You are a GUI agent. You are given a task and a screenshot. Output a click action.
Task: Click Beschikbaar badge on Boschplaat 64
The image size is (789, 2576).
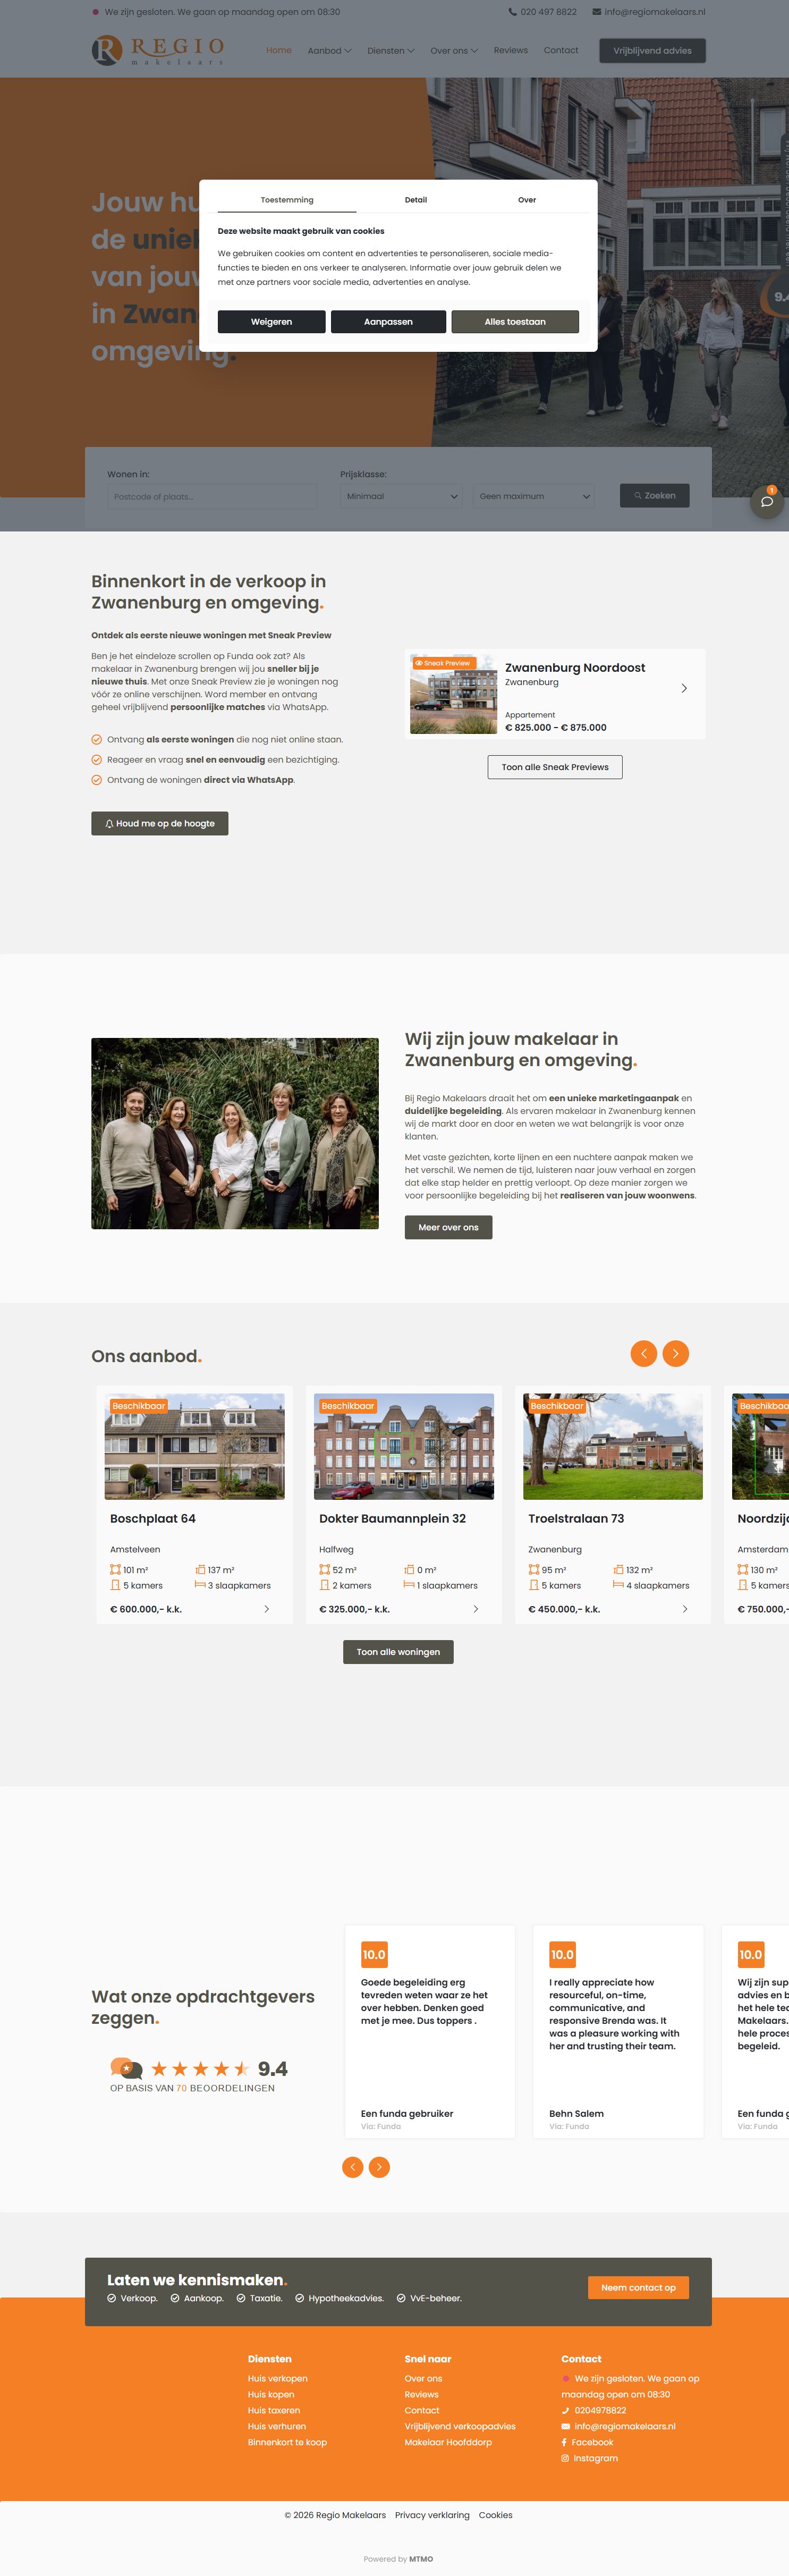click(x=138, y=1406)
